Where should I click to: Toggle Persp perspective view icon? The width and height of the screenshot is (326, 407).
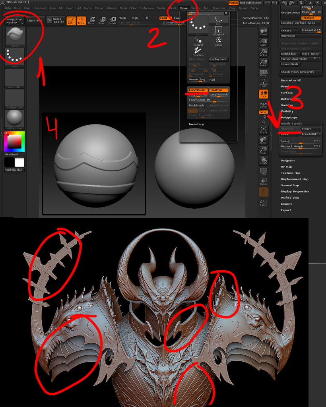pyautogui.click(x=264, y=73)
